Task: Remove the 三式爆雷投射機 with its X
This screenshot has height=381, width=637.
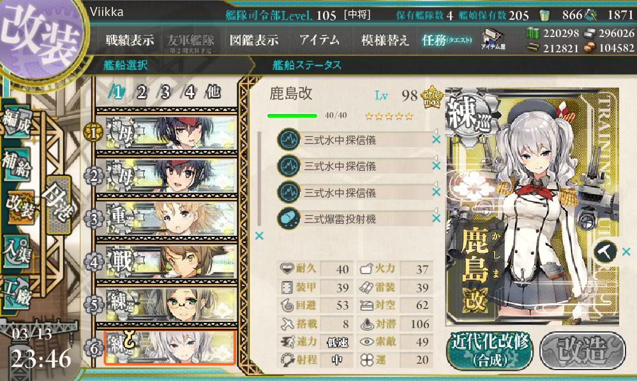Action: [x=437, y=219]
